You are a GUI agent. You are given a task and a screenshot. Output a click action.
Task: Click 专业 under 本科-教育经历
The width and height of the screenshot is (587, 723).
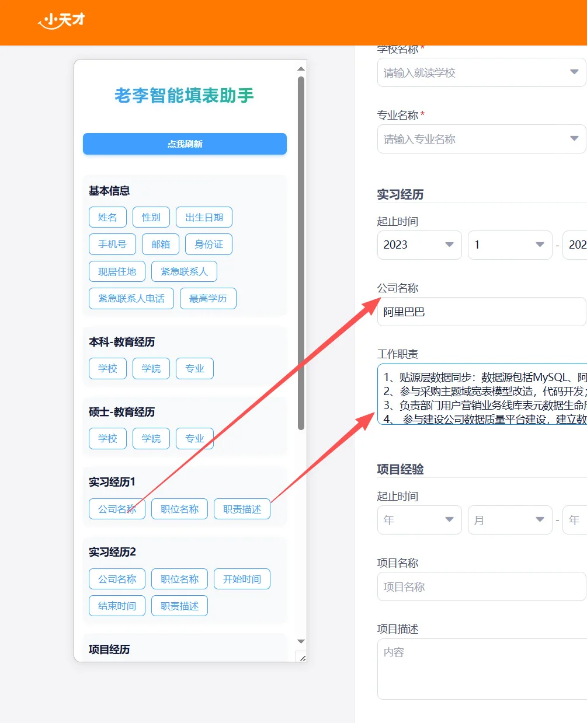tap(194, 368)
